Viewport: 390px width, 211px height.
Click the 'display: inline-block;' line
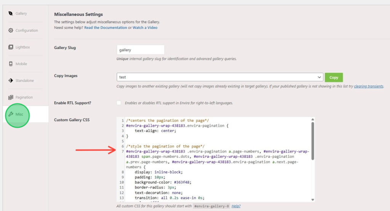click(159, 172)
